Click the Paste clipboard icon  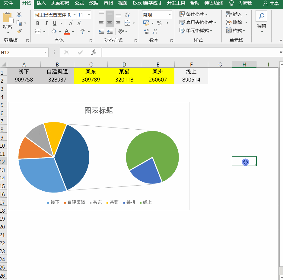pyautogui.click(x=8, y=18)
